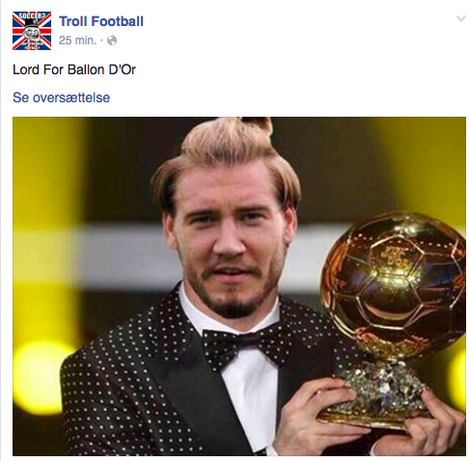The image size is (469, 461).
Task: Open the Troll Football page name link
Action: pos(101,21)
